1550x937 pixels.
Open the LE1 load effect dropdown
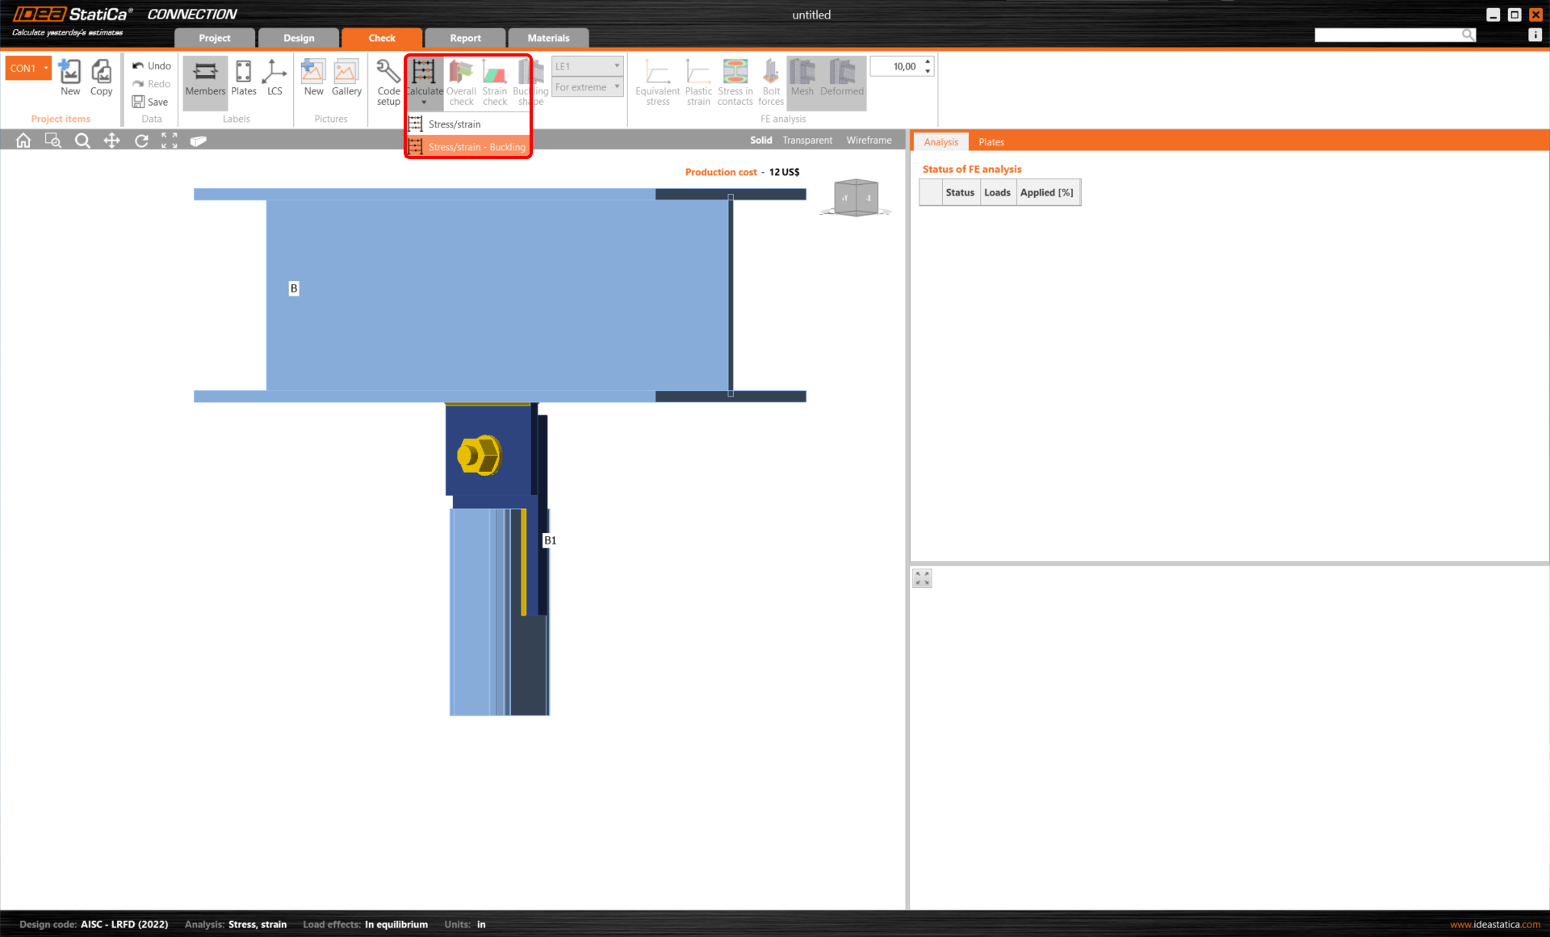tap(617, 65)
